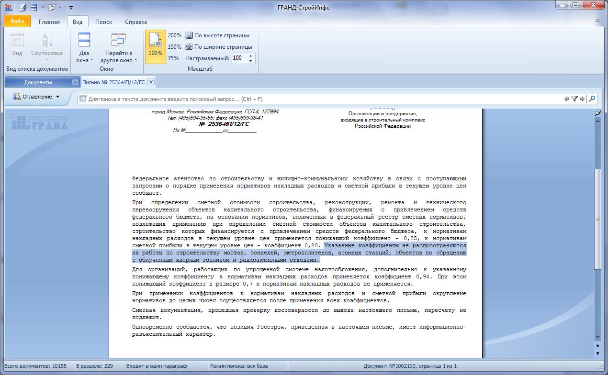Decrease custom zoom with down spinner

pos(251,61)
